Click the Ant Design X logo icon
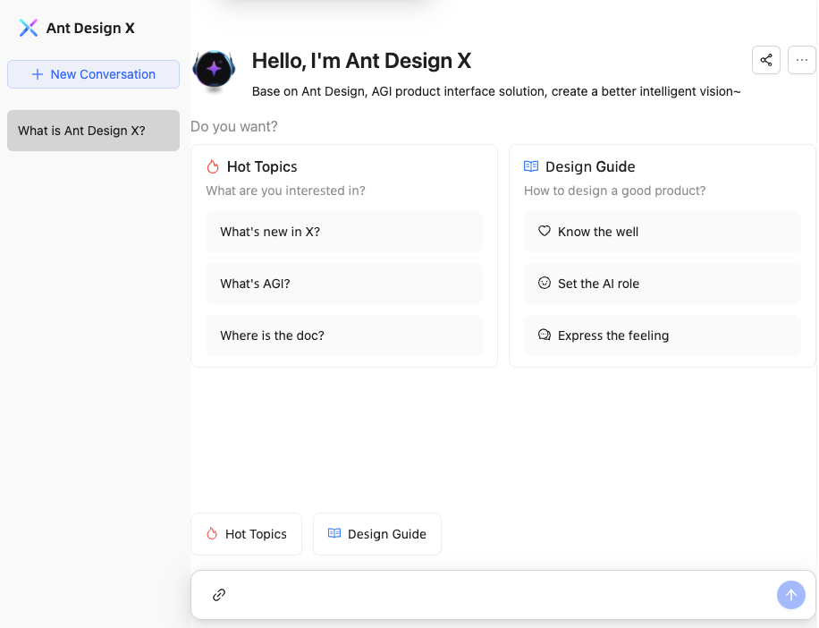This screenshot has width=819, height=628. coord(29,28)
